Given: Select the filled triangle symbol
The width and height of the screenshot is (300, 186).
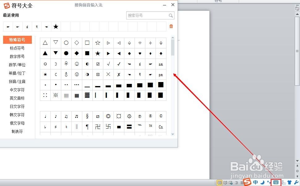Looking at the screenshot, I should click(45, 53).
